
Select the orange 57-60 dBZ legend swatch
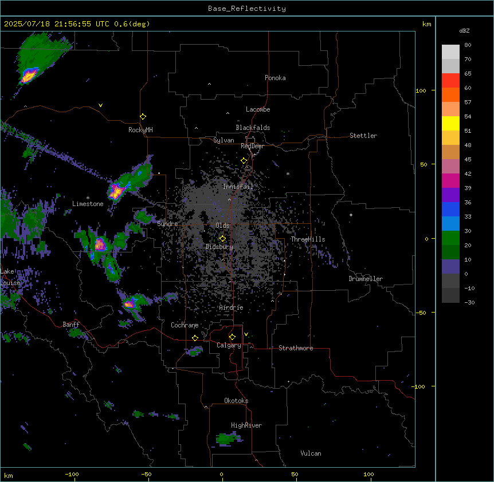tap(450, 94)
